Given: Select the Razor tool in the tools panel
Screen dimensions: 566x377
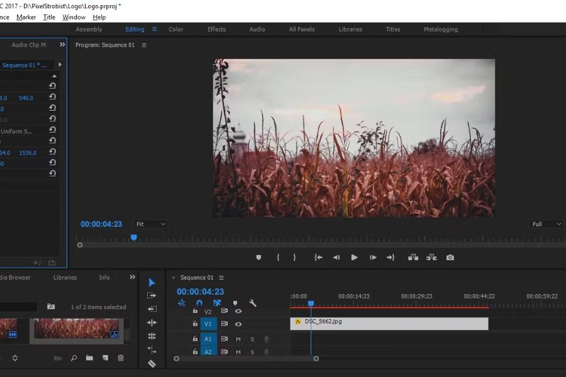Looking at the screenshot, I should [152, 363].
